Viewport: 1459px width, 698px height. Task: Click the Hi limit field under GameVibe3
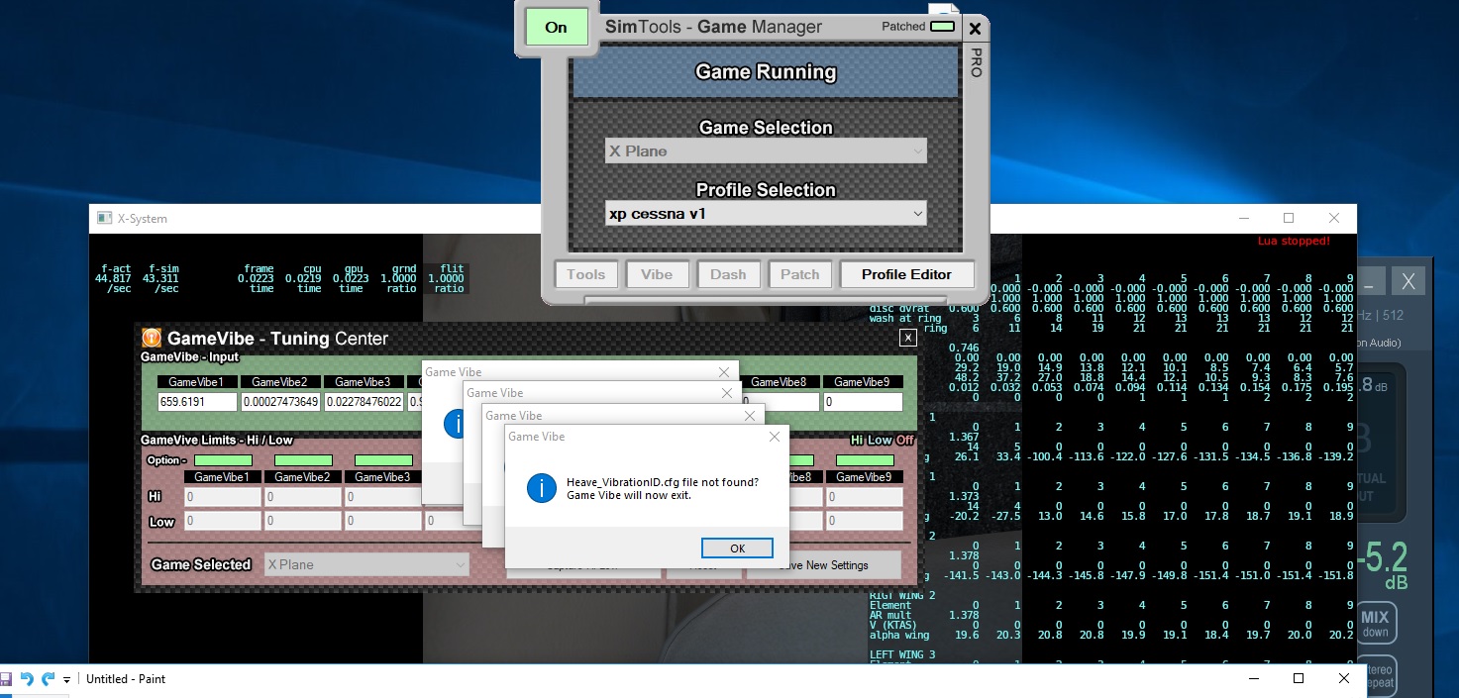click(383, 496)
